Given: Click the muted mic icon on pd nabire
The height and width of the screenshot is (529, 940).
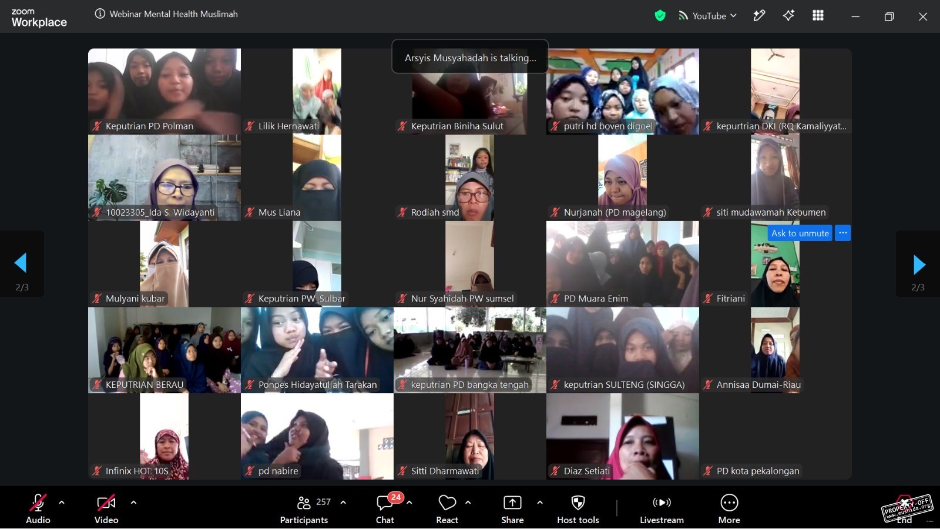Looking at the screenshot, I should click(x=250, y=471).
